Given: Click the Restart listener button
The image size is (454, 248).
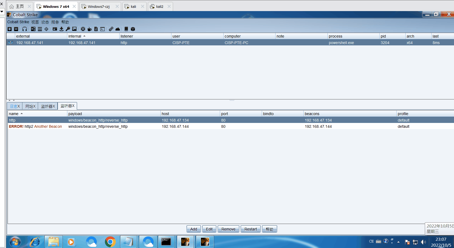Looking at the screenshot, I should pos(251,229).
